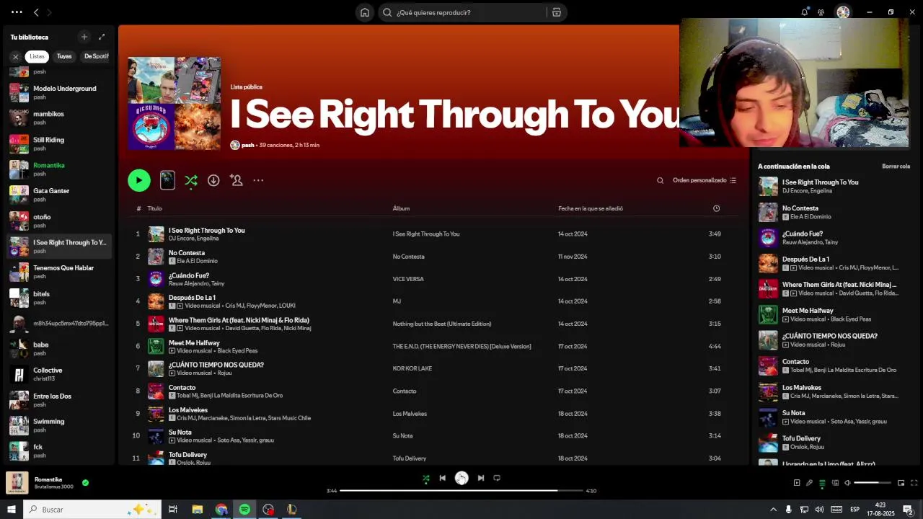923x519 pixels.
Task: Clear the library filter with the X
Action: click(15, 56)
